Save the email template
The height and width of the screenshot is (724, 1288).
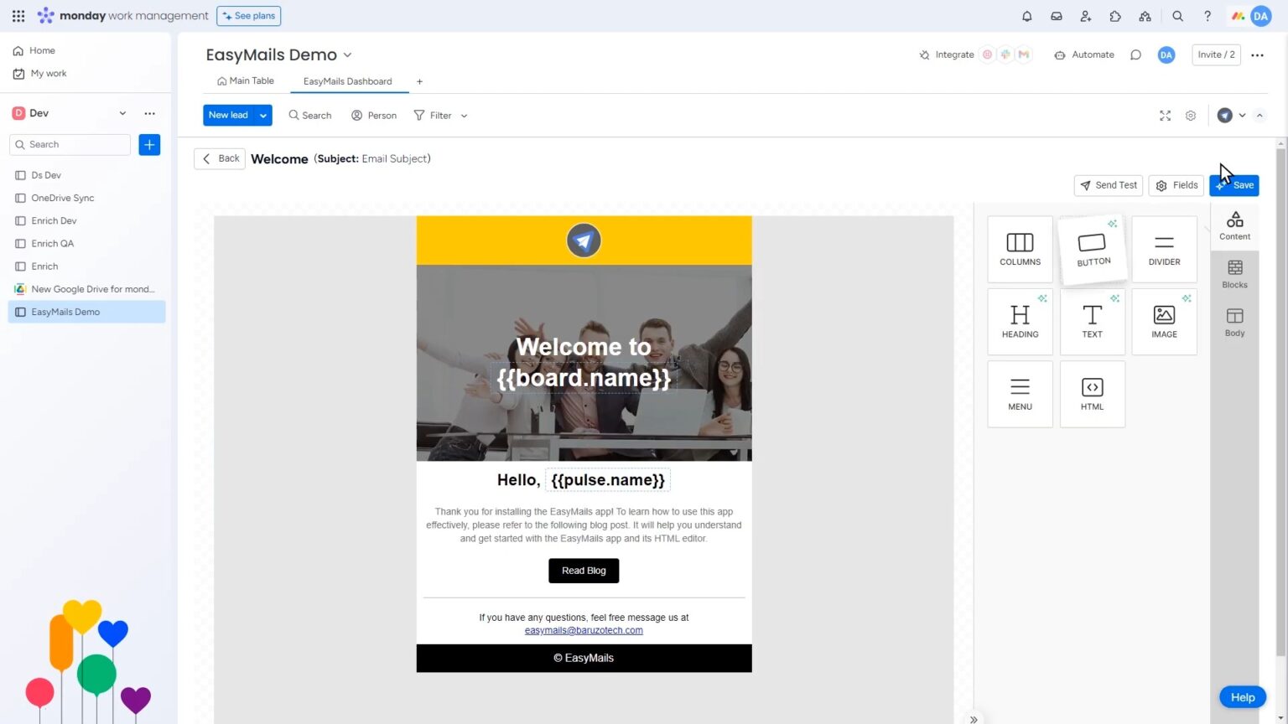coord(1238,184)
